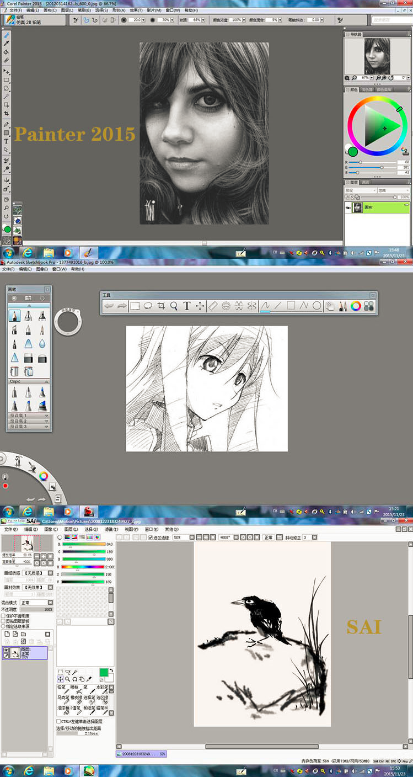This screenshot has width=413, height=777.
Task: Enable the 剪贴图层蒙板 checkbox in SAI
Action: pos(3,621)
